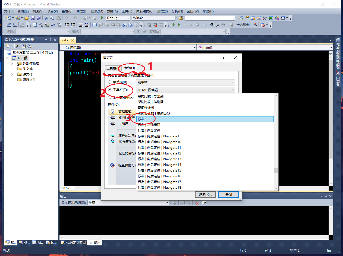The height and width of the screenshot is (256, 343).
Task: Select the 菜单栏(B) radio button
Action: pos(110,82)
